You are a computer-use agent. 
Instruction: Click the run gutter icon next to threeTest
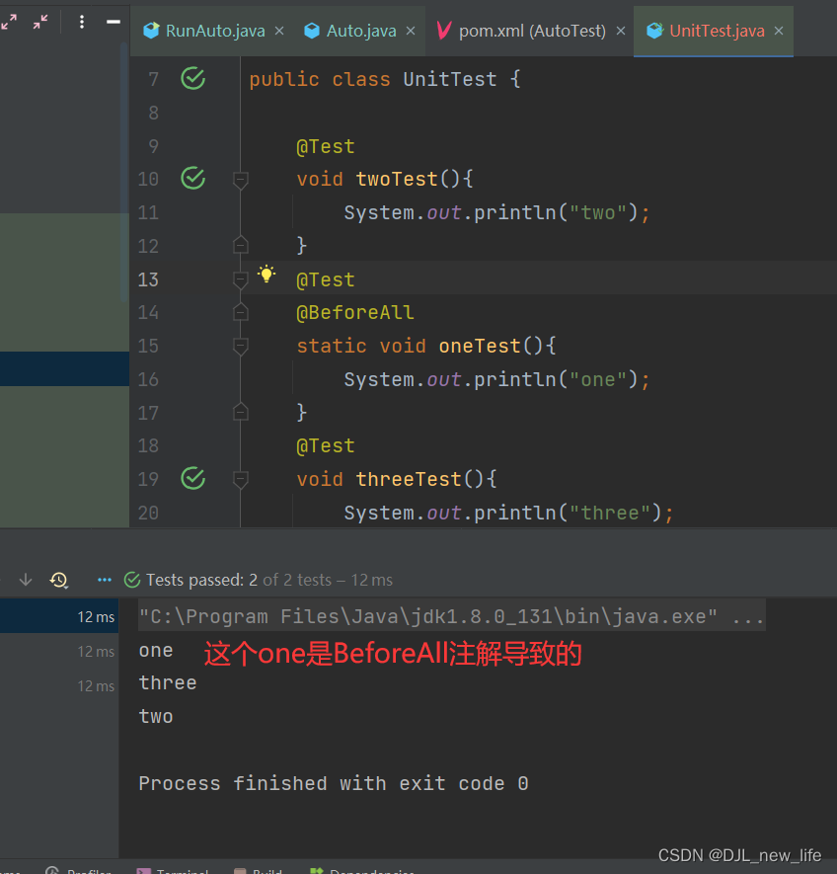[192, 479]
